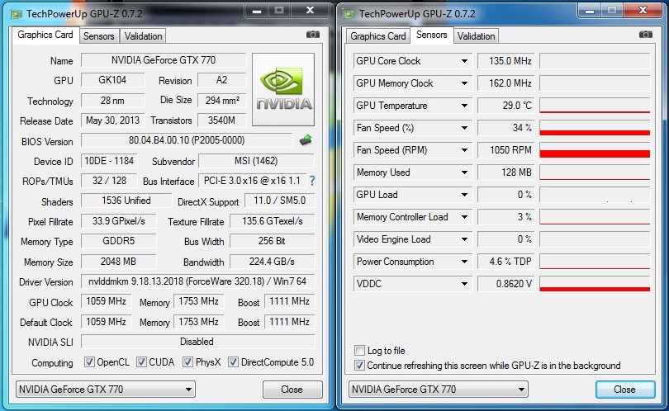669x411 pixels.
Task: Open the GPU Load sensor dropdown
Action: [464, 195]
